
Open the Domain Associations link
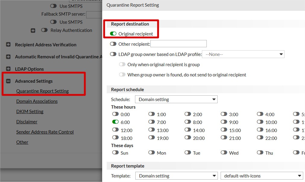click(x=37, y=101)
